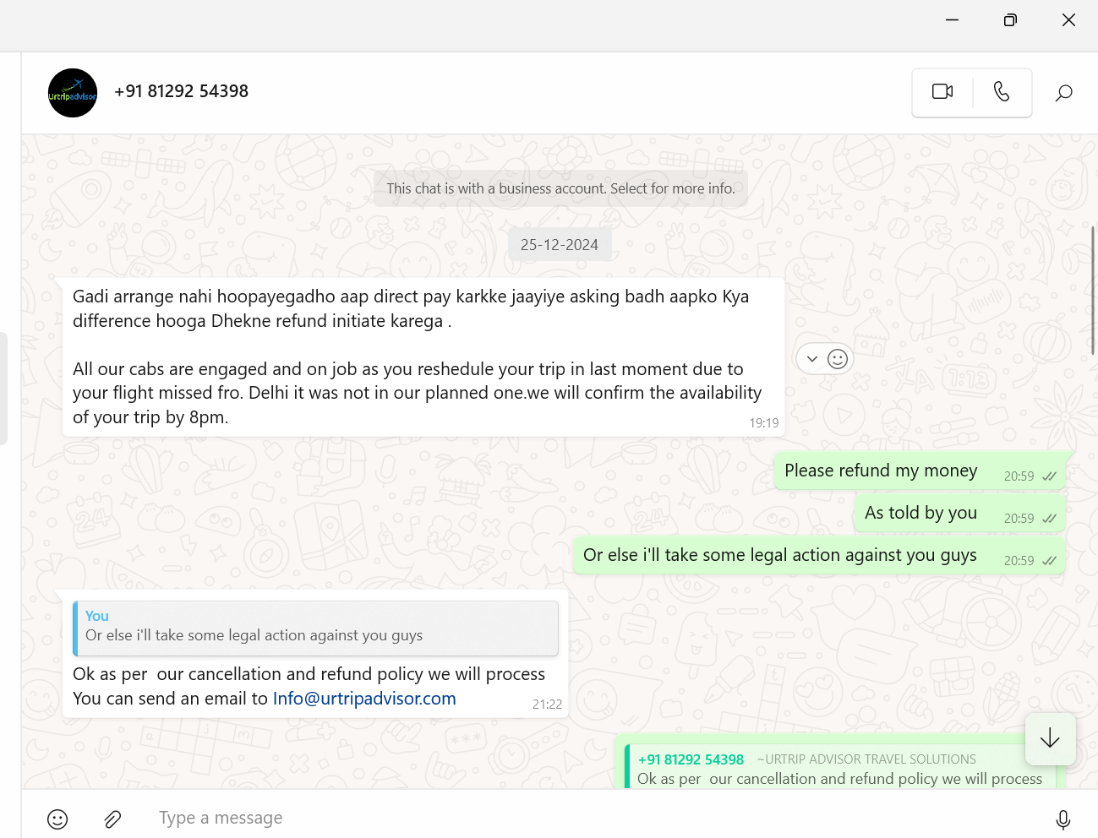This screenshot has width=1098, height=838.
Task: Restore down the window
Action: click(x=1010, y=20)
